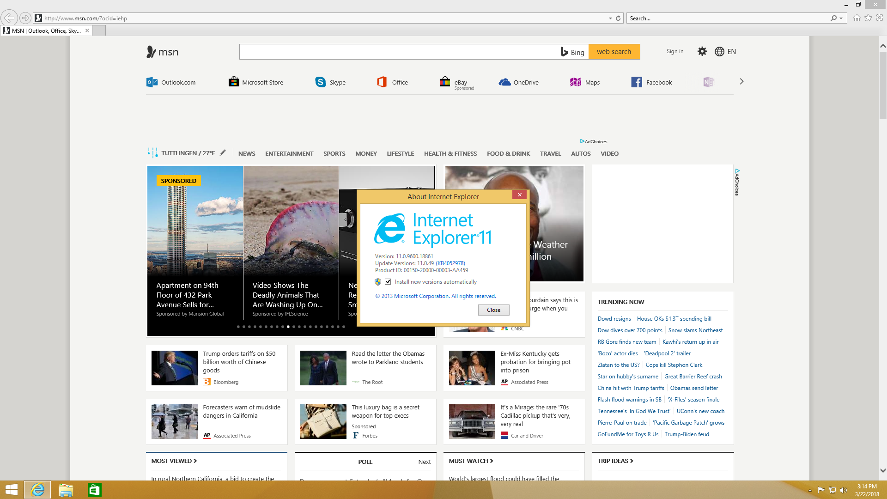This screenshot has width=887, height=499.
Task: Open a new blank tab
Action: (x=99, y=30)
